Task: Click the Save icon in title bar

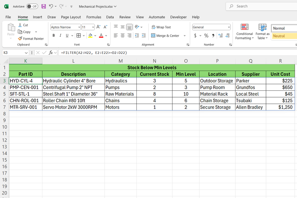Action: (44, 6)
